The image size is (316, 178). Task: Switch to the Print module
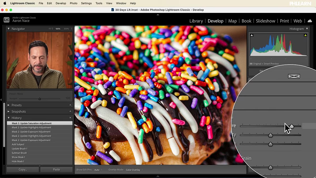coord(284,21)
